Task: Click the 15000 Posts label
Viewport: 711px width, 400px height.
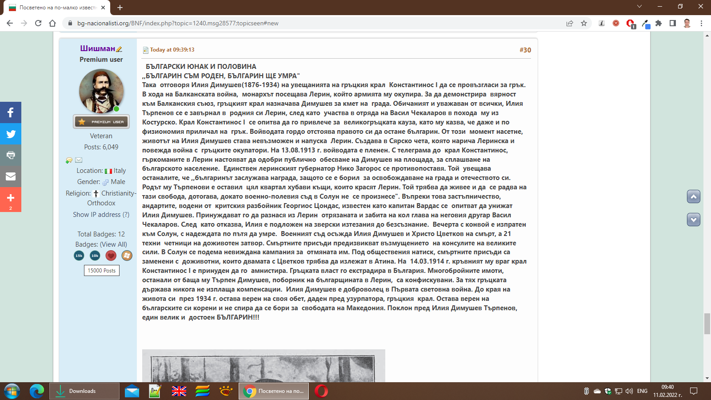Action: 102,270
